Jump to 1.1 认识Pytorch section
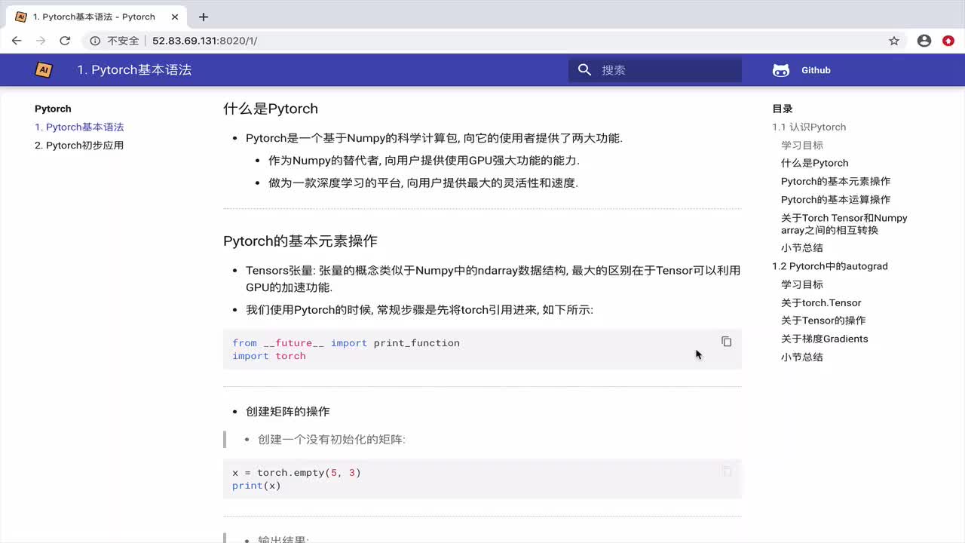The width and height of the screenshot is (965, 543). tap(809, 127)
